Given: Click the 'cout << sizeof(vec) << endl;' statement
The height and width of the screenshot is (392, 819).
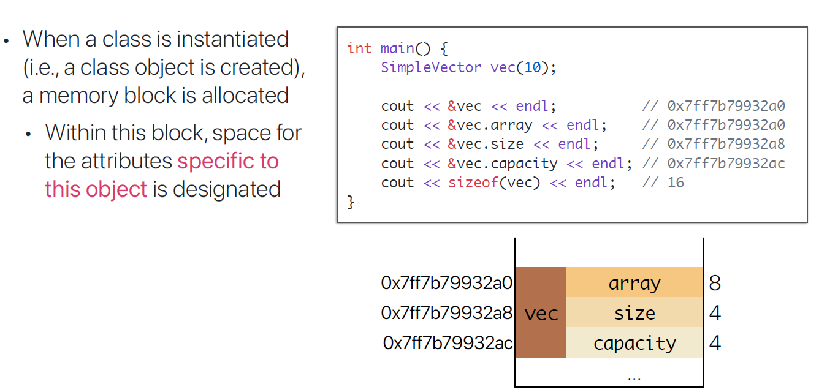Looking at the screenshot, I should [x=498, y=183].
